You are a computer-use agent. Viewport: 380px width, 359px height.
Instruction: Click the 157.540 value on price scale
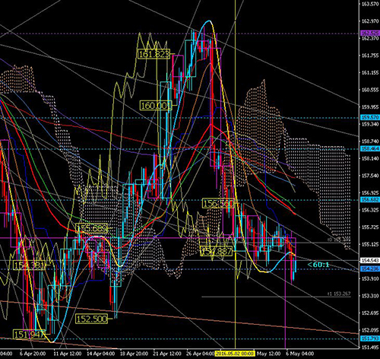click(x=370, y=176)
